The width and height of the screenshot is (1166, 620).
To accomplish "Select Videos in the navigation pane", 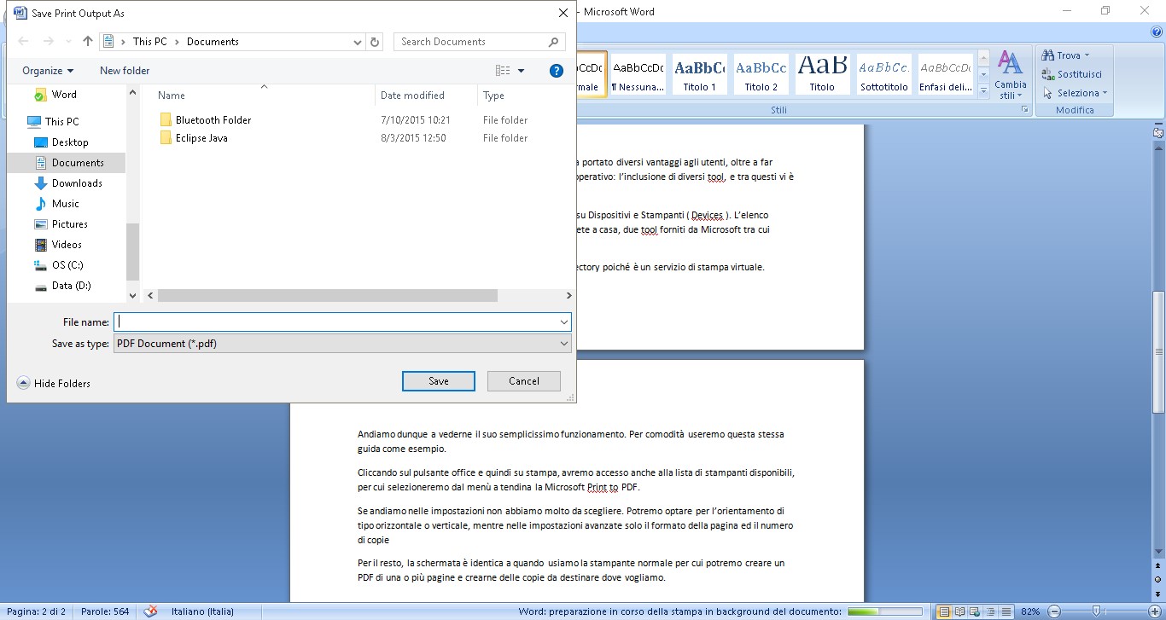I will [x=67, y=245].
